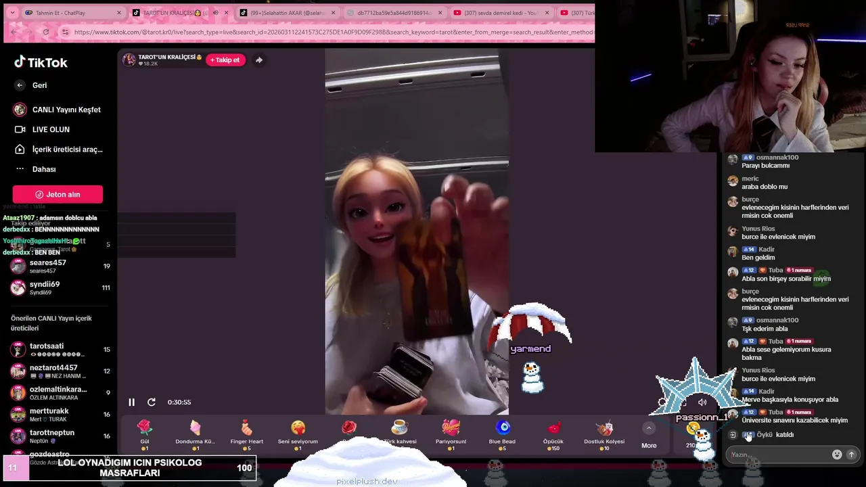The width and height of the screenshot is (866, 487).
Task: Open mertturakk suggested channel
Action: tap(60, 415)
